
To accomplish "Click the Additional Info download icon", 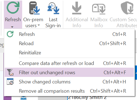I will [x=77, y=8].
